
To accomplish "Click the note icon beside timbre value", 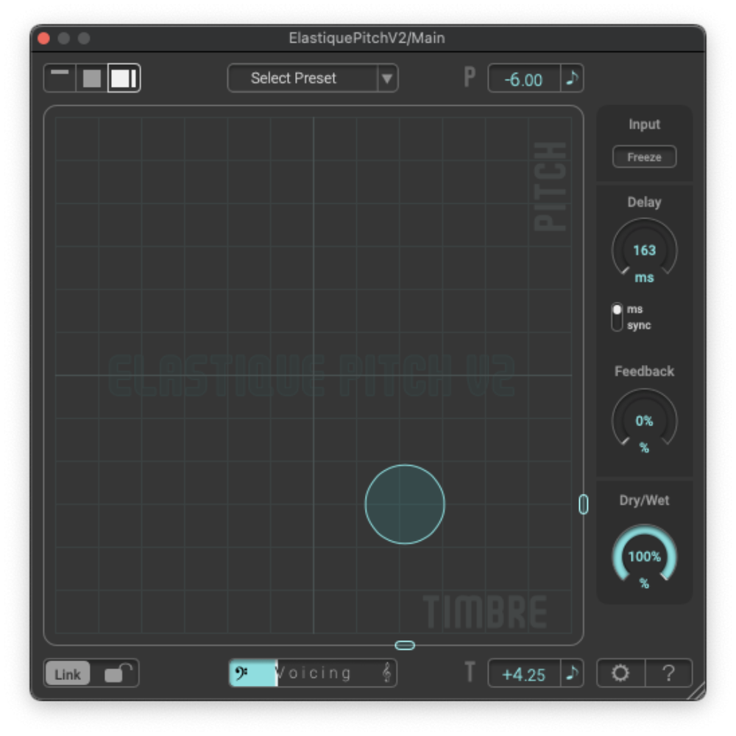I will [x=572, y=673].
